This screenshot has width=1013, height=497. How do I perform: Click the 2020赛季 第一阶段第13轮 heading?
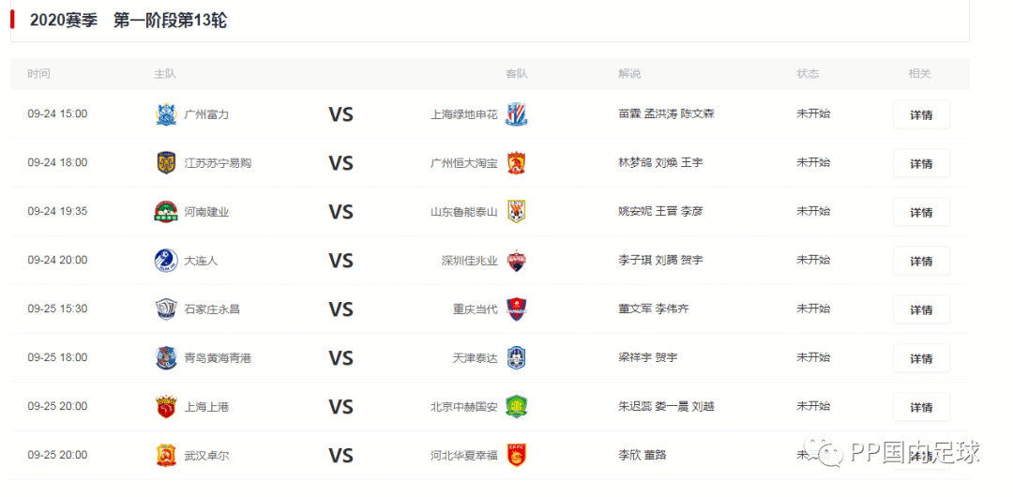[129, 21]
